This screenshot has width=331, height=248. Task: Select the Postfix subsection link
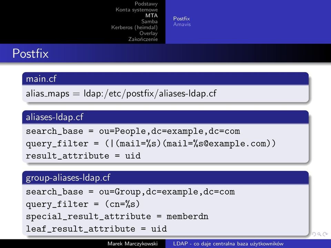182,19
